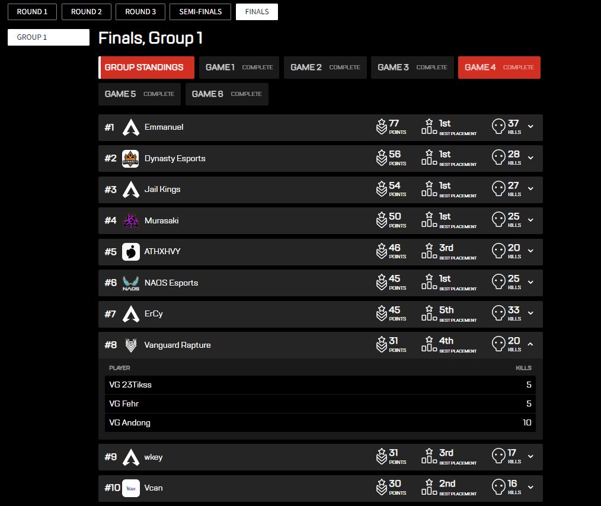Click Dynasty Esports points medal icon
601x506 pixels.
coord(381,158)
